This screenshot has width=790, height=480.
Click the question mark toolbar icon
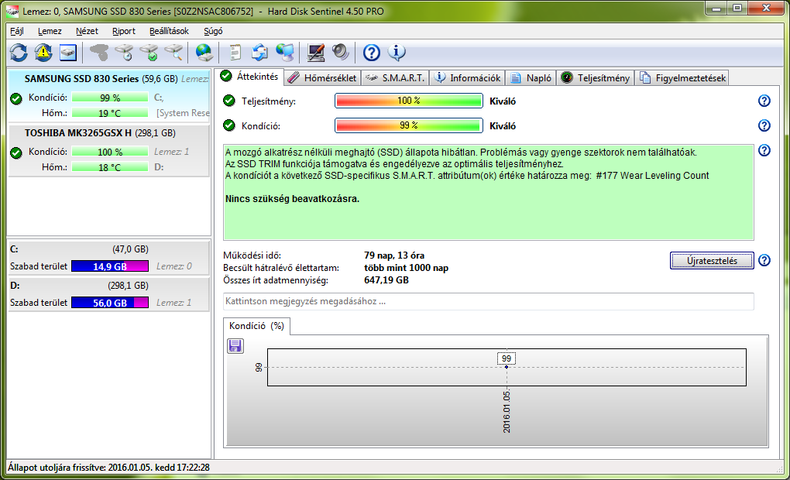(372, 53)
